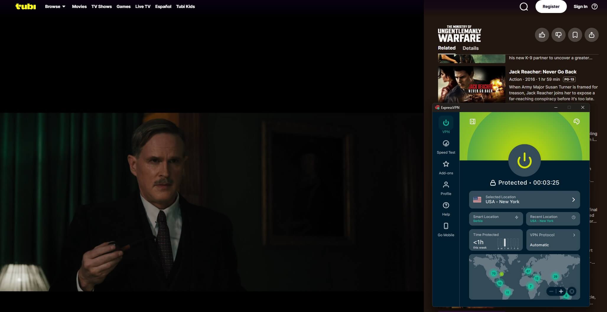Open Español in Tubi navigation
607x312 pixels.
[x=163, y=6]
